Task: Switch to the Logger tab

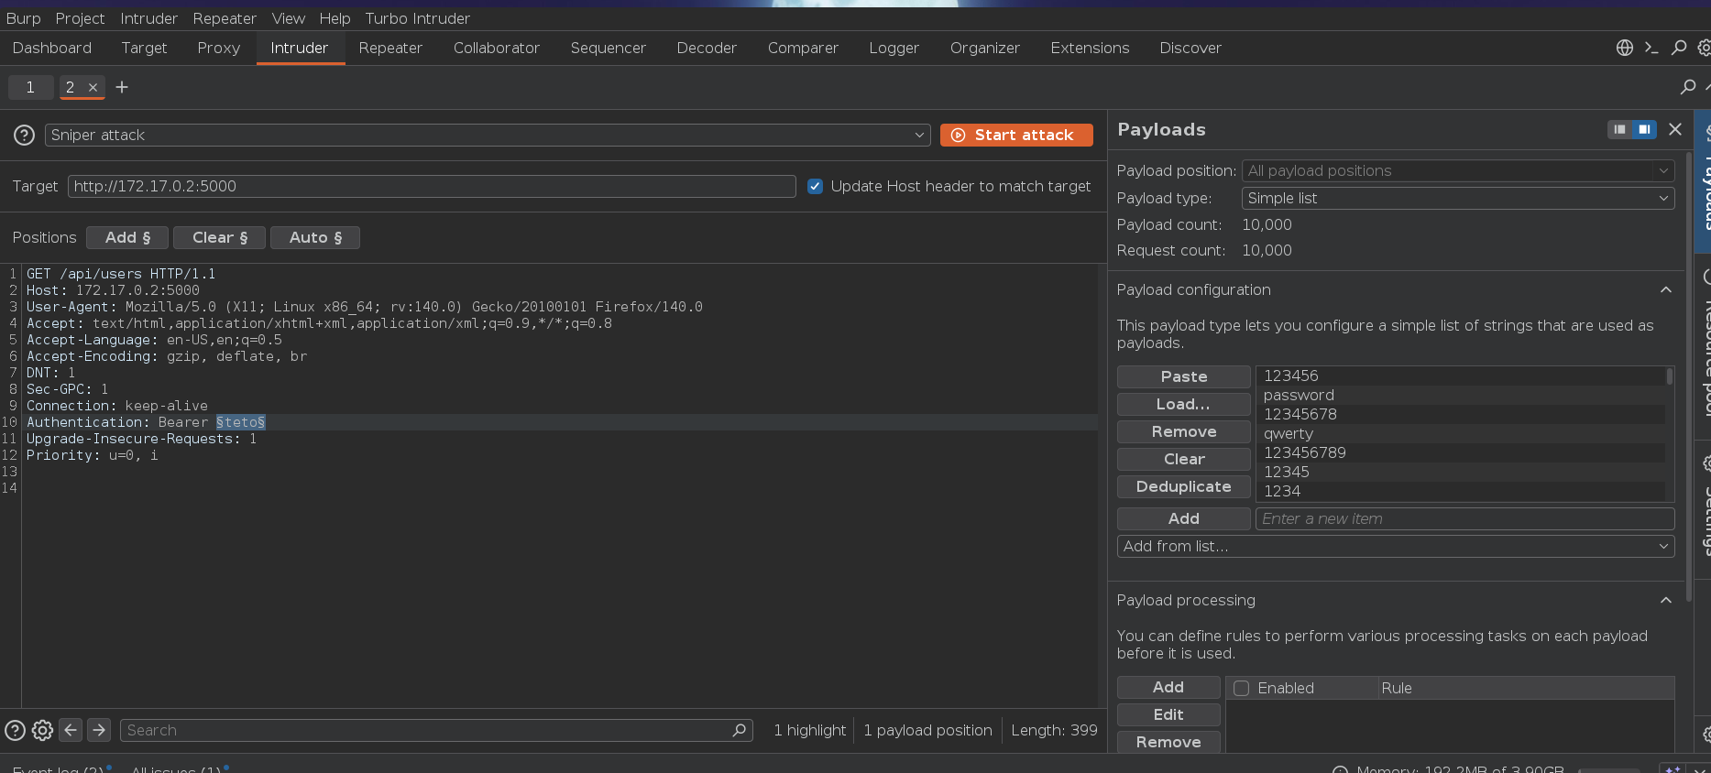Action: (x=894, y=48)
